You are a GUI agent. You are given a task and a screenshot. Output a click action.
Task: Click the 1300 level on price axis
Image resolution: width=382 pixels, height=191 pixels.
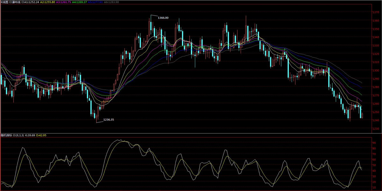(376, 70)
